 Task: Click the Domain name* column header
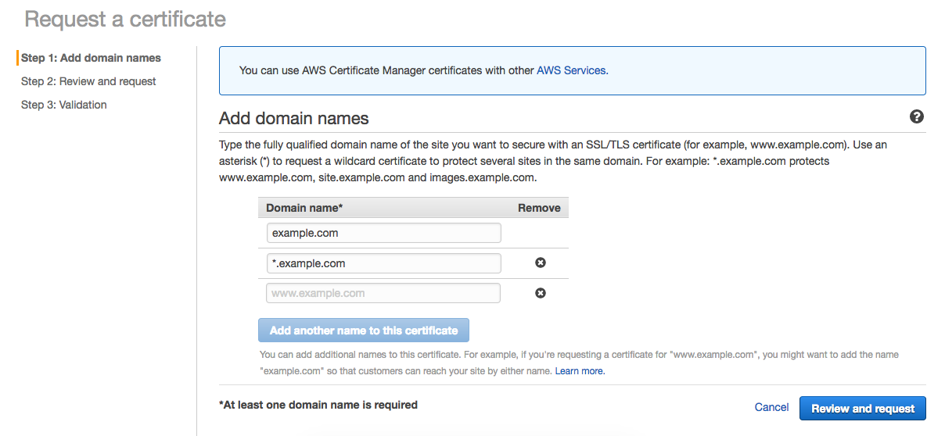tap(304, 208)
